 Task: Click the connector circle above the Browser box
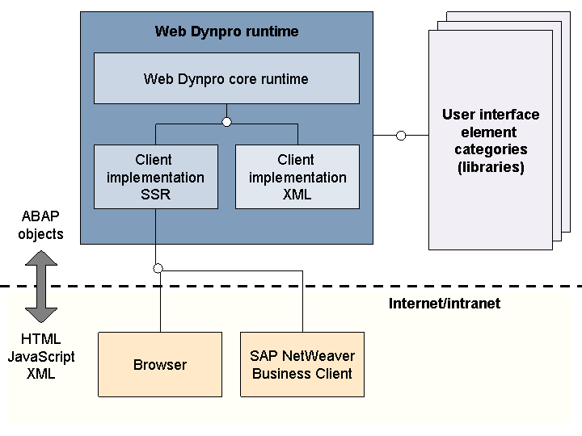coord(158,268)
